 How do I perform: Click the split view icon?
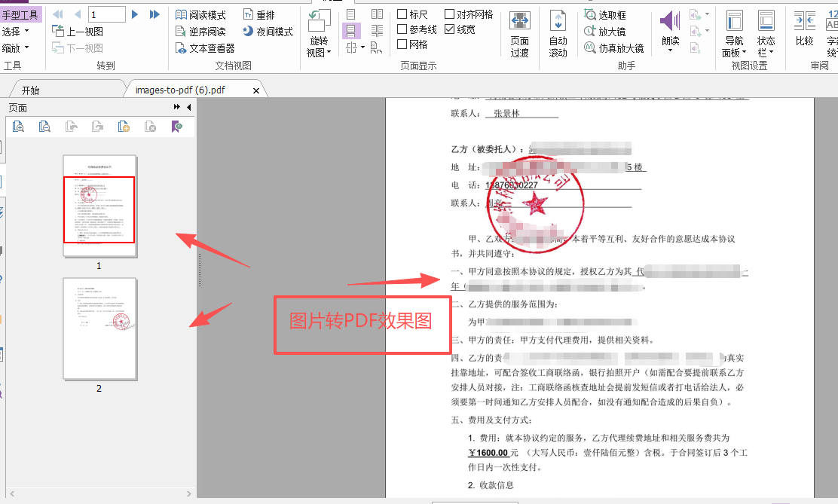pyautogui.click(x=351, y=47)
